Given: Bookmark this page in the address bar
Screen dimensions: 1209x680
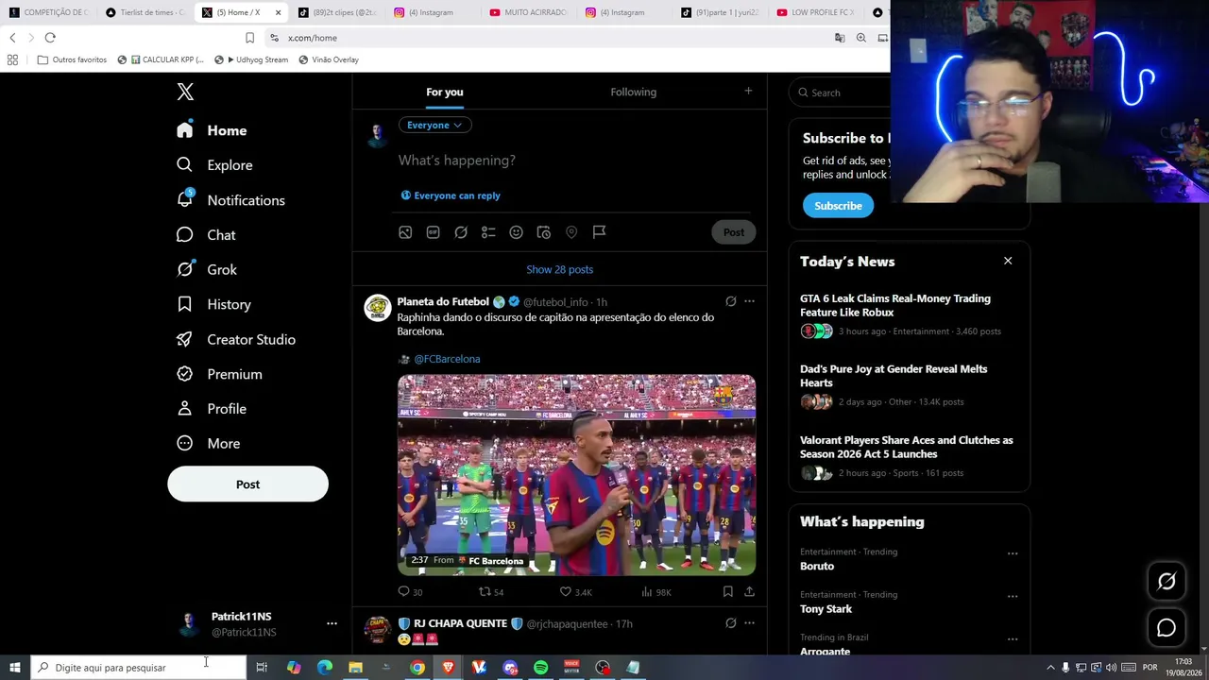Looking at the screenshot, I should coord(249,38).
